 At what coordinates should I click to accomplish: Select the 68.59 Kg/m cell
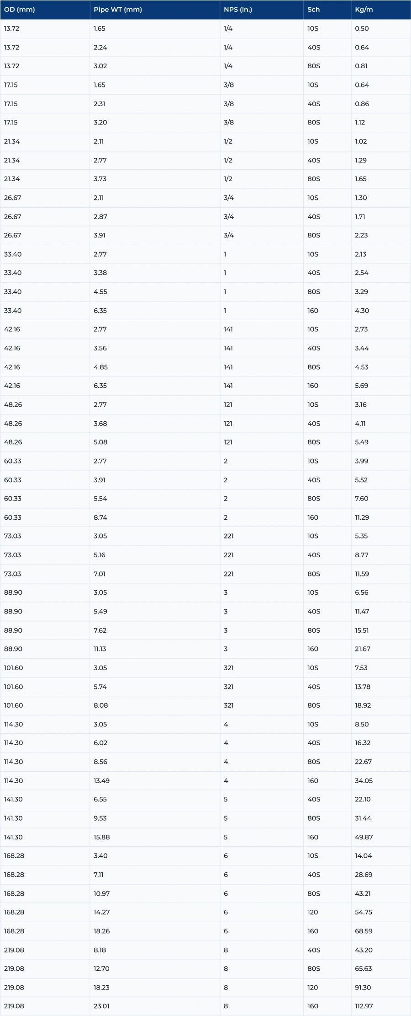tap(364, 931)
